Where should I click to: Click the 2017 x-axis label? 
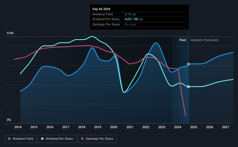point(66,127)
